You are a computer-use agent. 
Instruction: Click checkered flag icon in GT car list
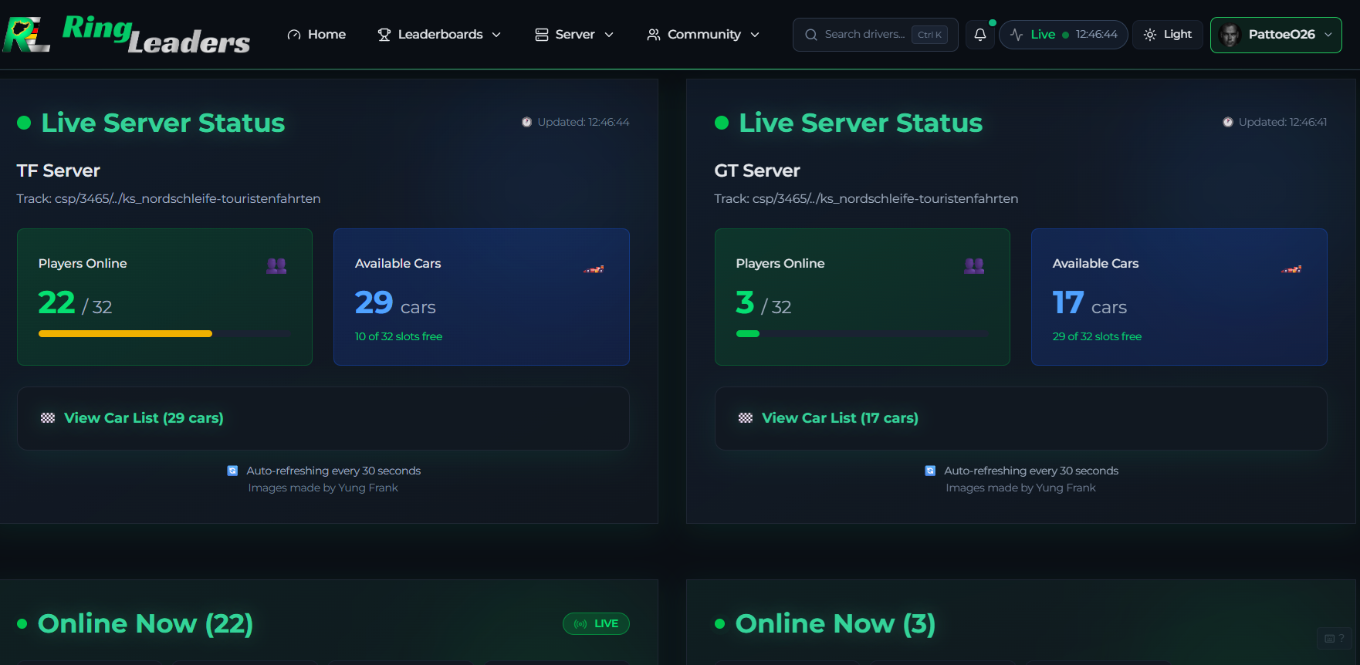[x=746, y=418]
